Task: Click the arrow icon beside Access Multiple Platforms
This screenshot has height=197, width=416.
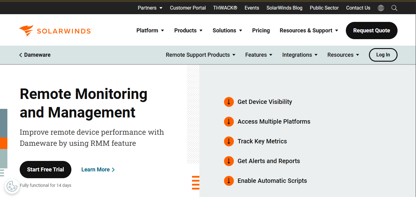Action: [x=229, y=121]
